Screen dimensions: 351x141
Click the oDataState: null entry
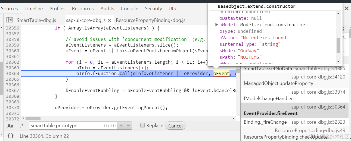[240, 18]
